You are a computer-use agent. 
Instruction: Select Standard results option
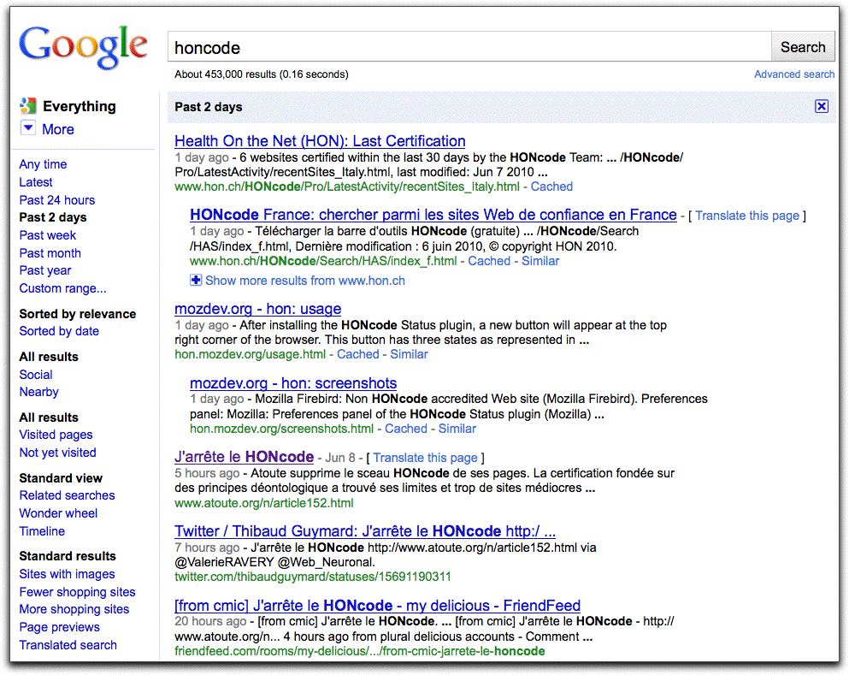pos(68,556)
